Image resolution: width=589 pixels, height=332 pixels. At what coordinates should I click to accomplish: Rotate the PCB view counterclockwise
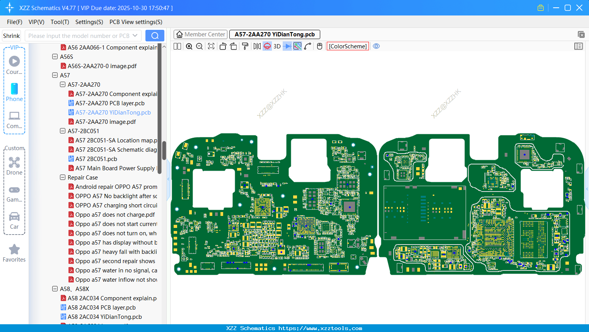click(x=223, y=46)
